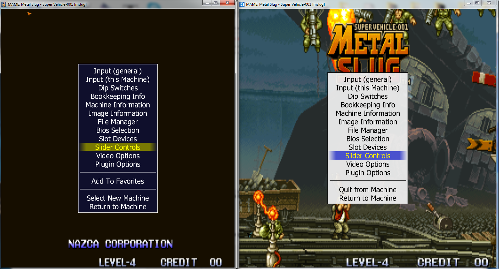This screenshot has width=499, height=269.
Task: Open Plugin Options in left window menu
Action: [118, 164]
